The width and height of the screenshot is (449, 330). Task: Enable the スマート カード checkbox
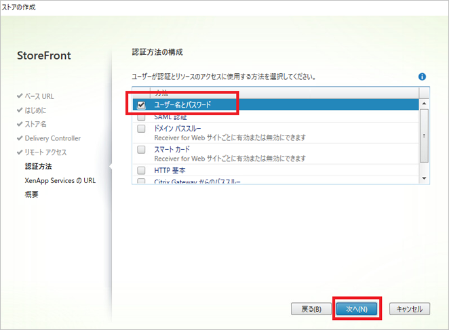(142, 149)
